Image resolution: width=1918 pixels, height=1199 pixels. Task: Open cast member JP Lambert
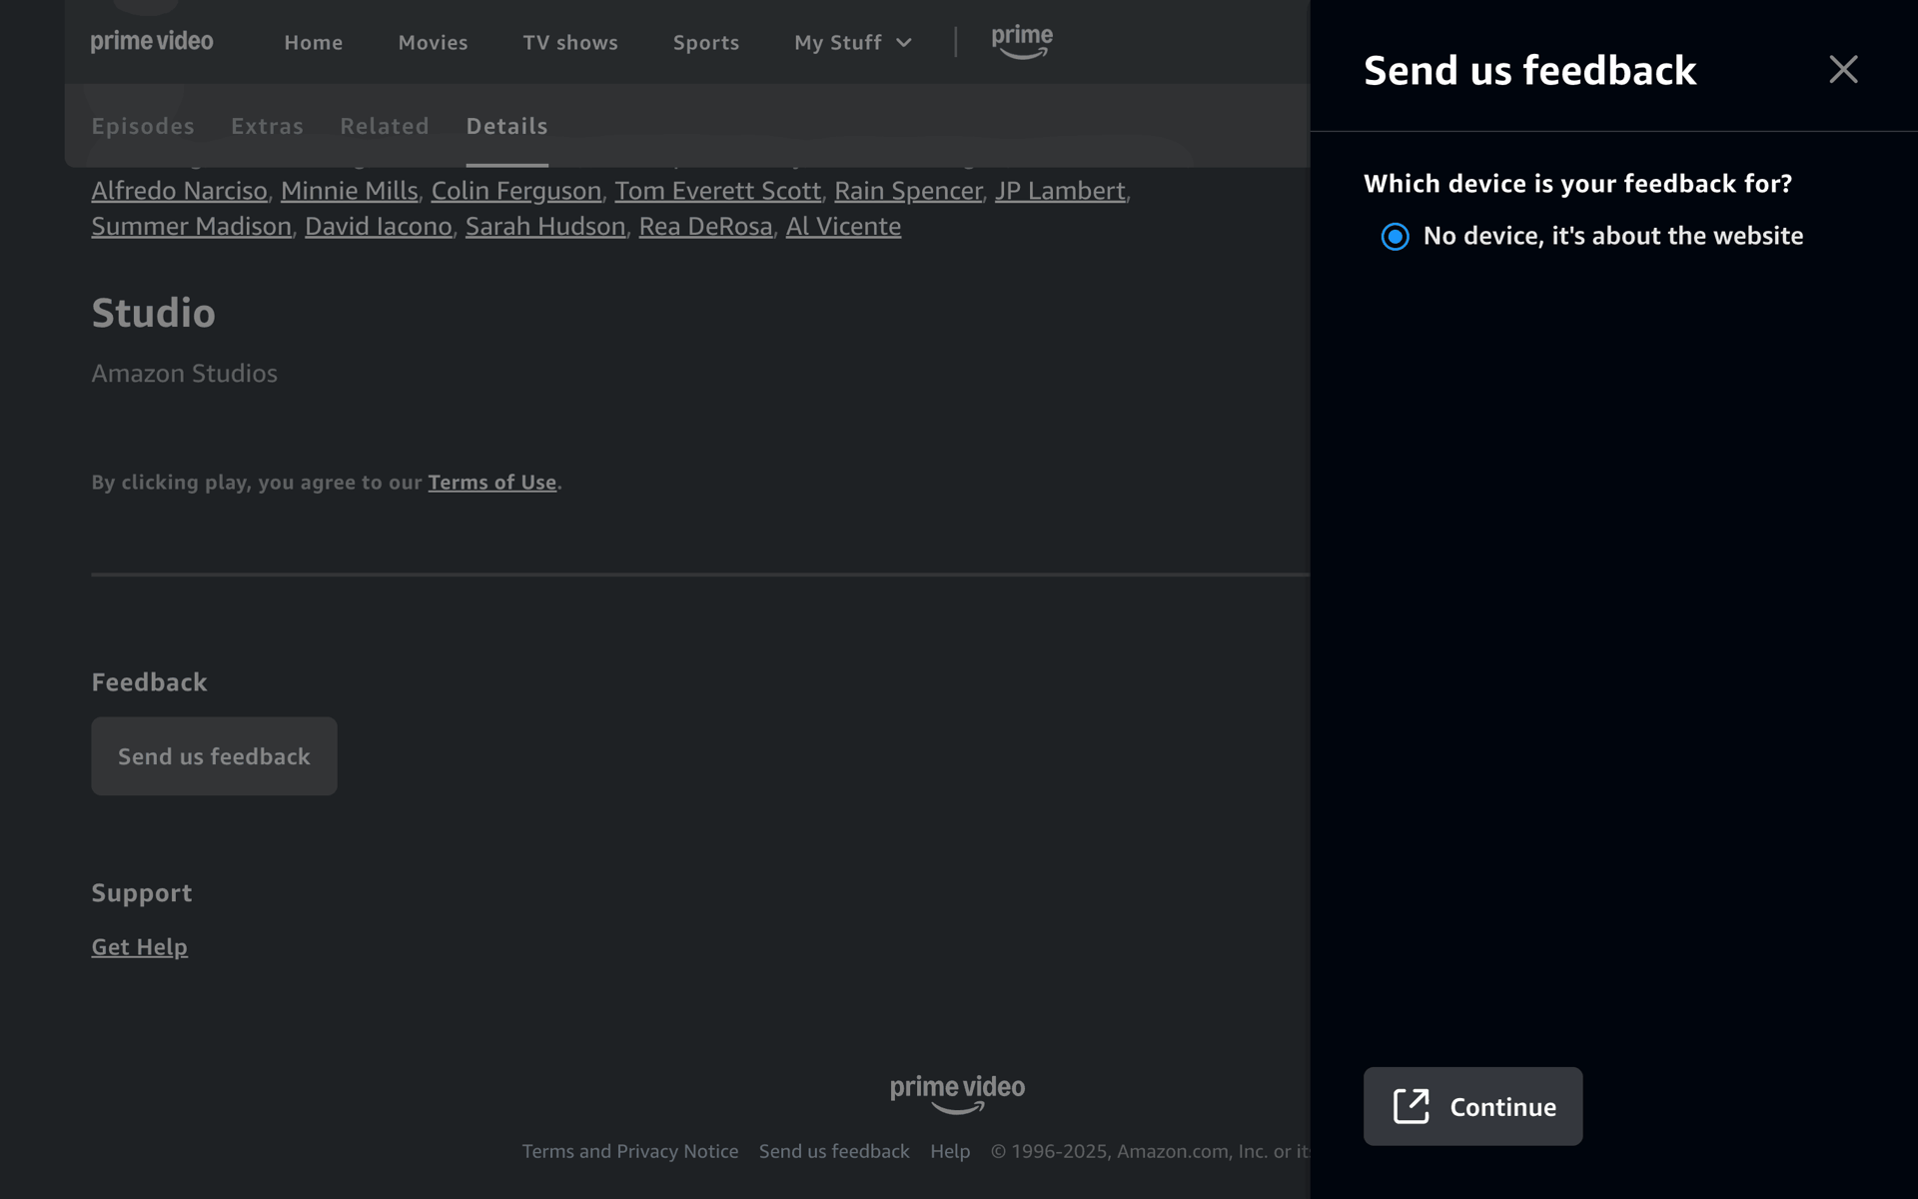pos(1060,190)
